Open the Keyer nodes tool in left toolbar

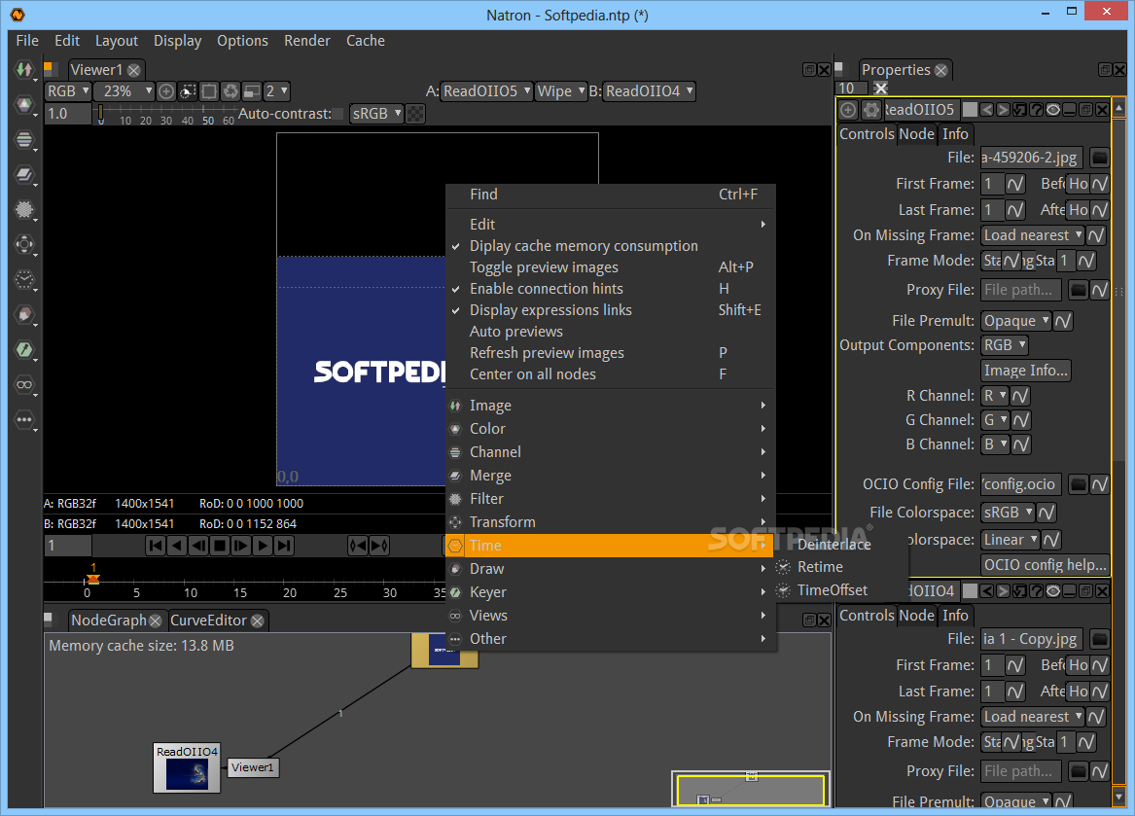coord(24,350)
